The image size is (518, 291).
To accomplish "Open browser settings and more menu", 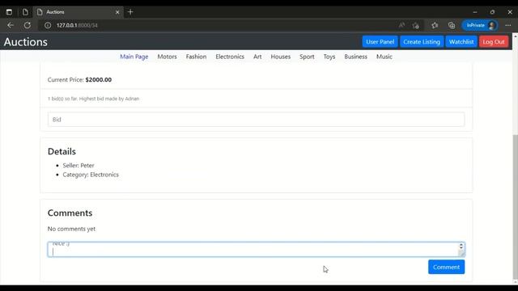I will click(x=508, y=25).
